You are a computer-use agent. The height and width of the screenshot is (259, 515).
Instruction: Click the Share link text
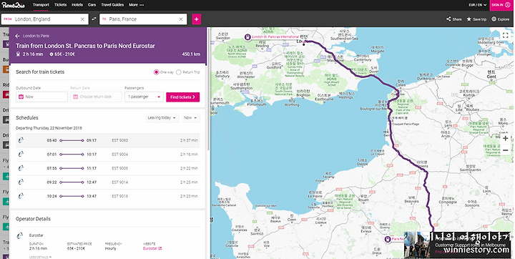pyautogui.click(x=457, y=19)
